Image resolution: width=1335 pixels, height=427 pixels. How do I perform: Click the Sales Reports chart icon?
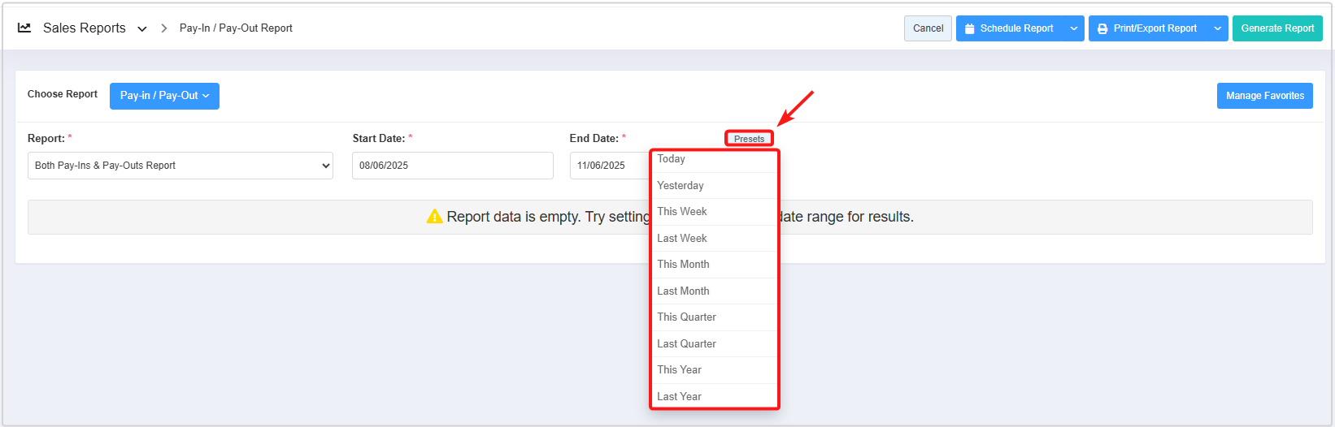[24, 28]
